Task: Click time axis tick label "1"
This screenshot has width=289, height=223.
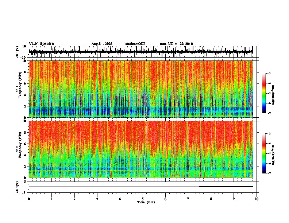Action: pyautogui.click(x=51, y=199)
